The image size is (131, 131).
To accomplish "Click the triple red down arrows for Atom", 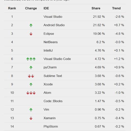I will [x=31, y=93].
